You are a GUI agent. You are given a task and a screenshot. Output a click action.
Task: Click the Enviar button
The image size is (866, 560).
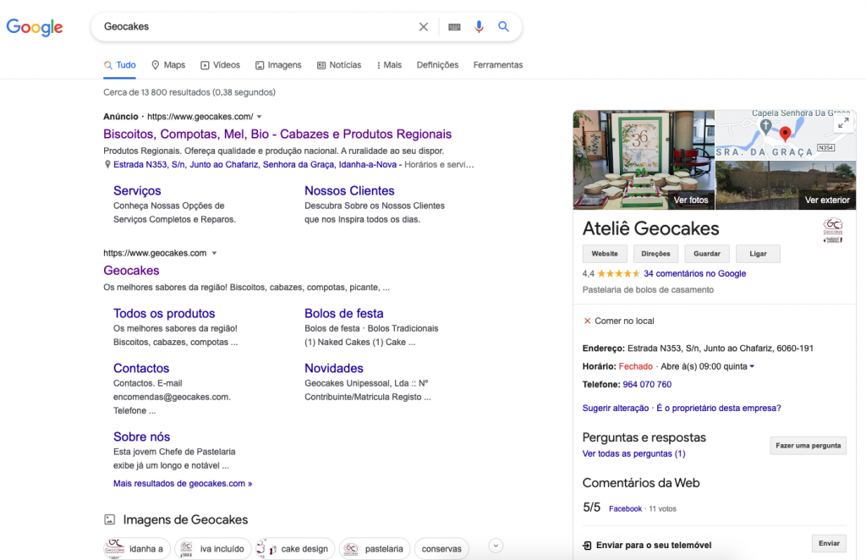click(x=829, y=543)
